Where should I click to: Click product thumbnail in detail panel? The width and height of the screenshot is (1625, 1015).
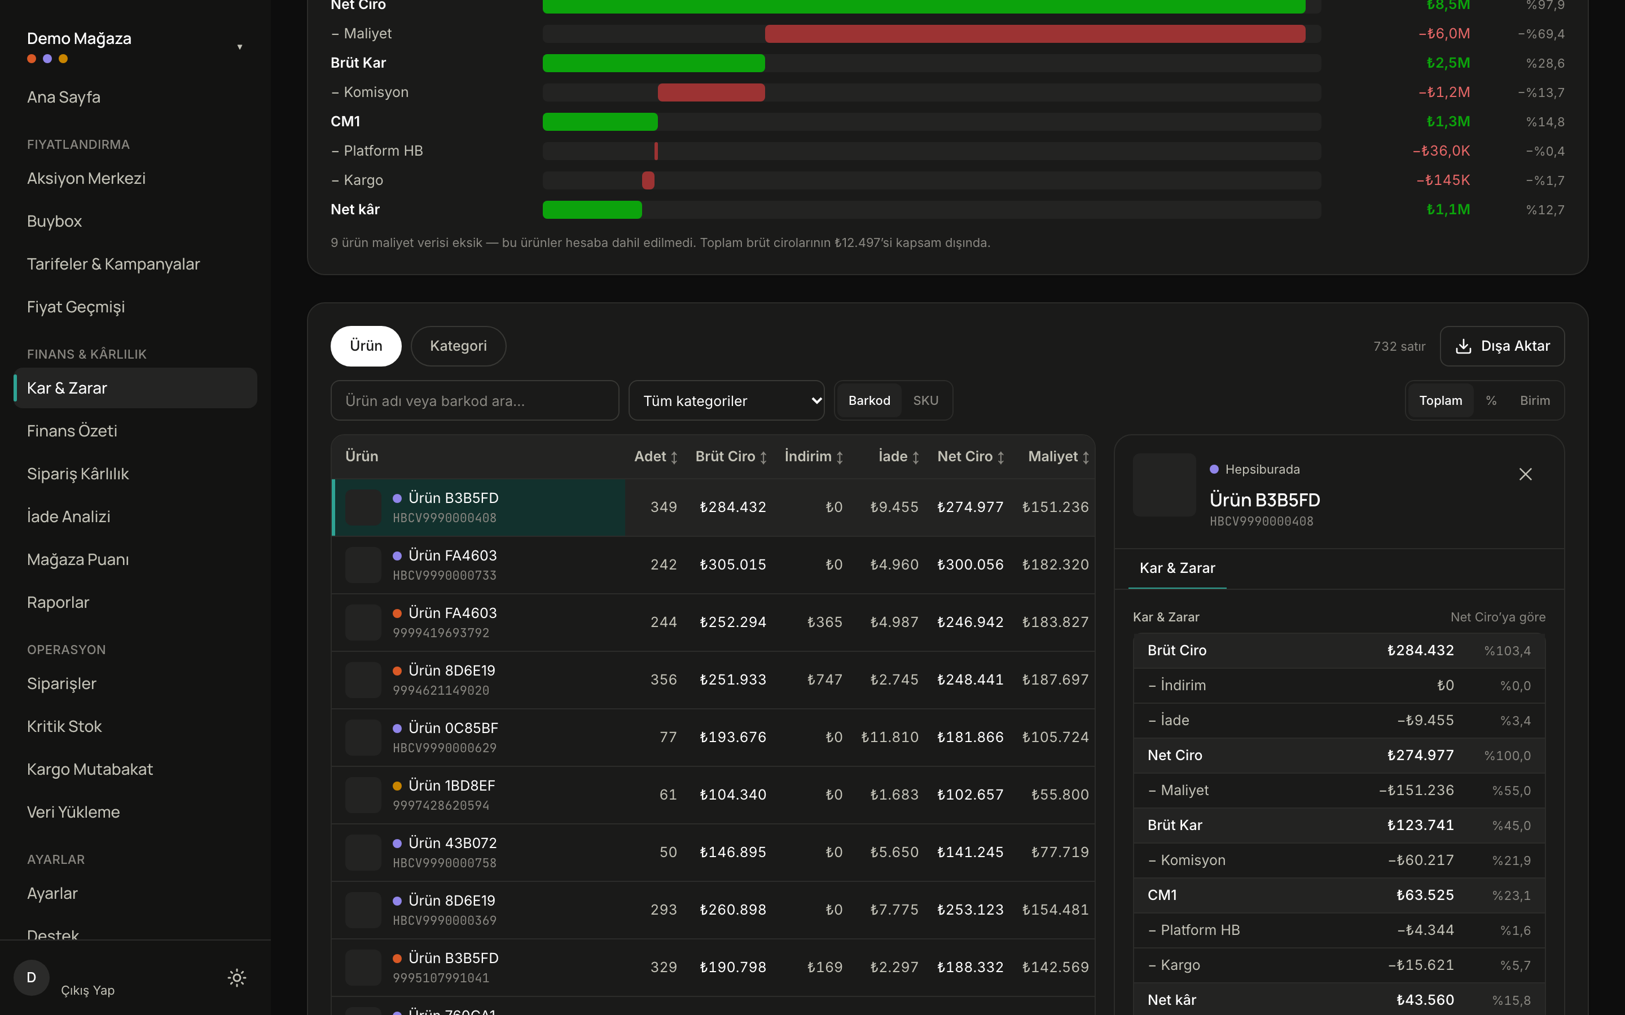pos(1165,485)
